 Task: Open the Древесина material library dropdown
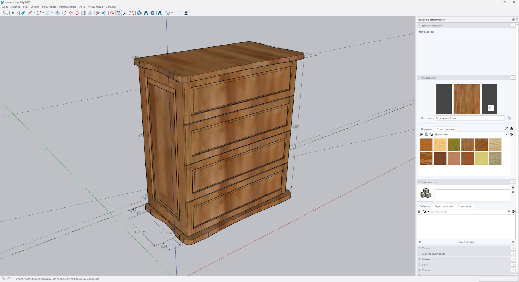pos(506,135)
